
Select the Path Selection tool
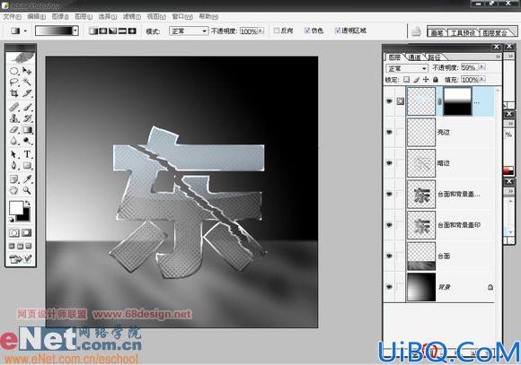14,154
